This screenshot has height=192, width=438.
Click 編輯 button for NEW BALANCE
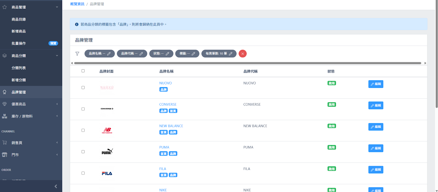pyautogui.click(x=376, y=127)
